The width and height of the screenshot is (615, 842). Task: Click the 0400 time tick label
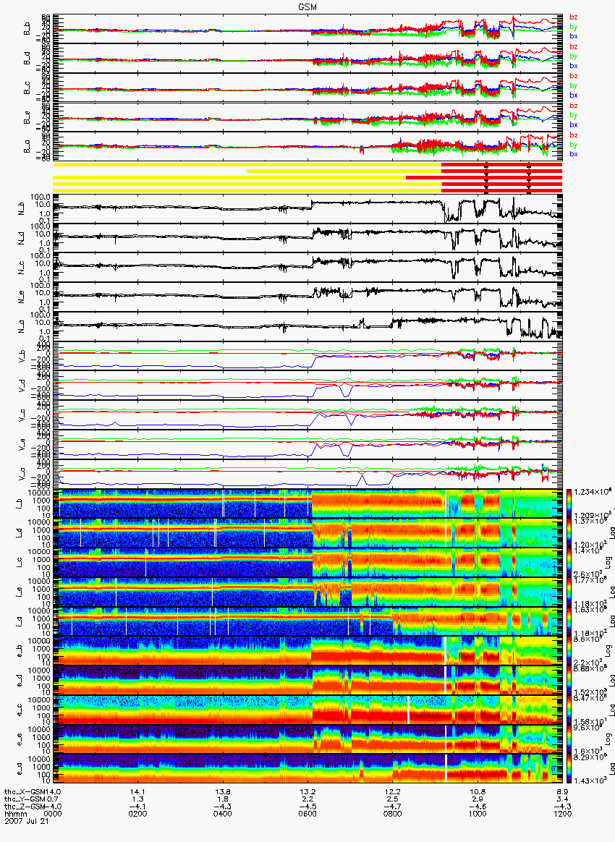click(x=222, y=814)
